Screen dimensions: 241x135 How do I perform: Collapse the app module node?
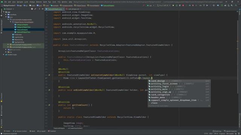(4, 12)
